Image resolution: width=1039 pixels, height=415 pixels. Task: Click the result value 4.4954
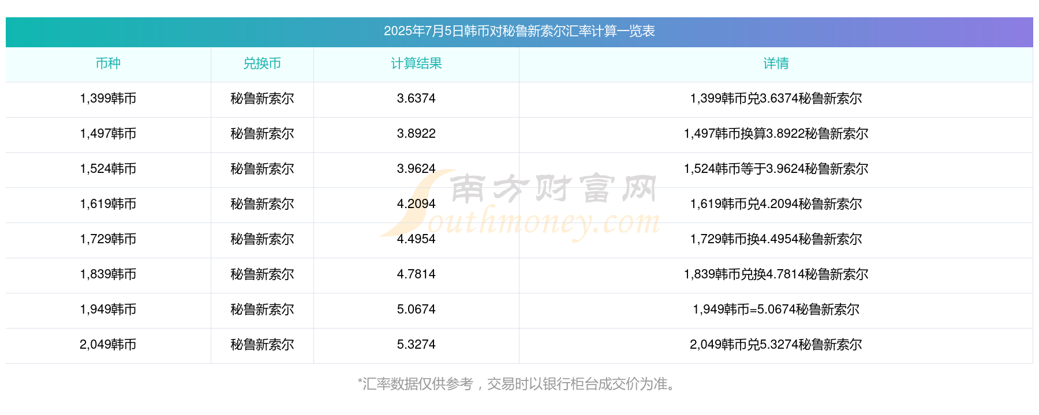(416, 239)
